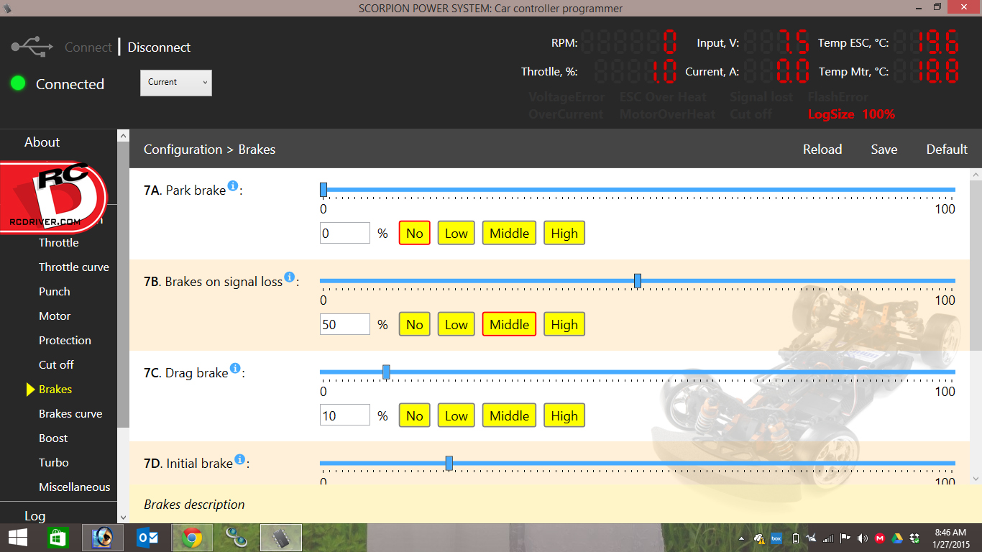Open Outlook from the taskbar
Viewport: 982px width, 552px height.
coord(147,538)
